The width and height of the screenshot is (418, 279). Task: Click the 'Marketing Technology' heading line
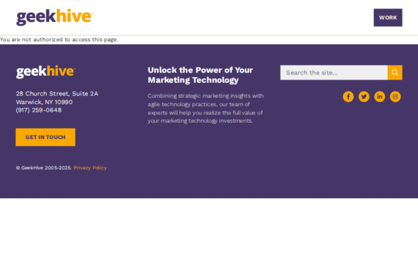coord(193,80)
